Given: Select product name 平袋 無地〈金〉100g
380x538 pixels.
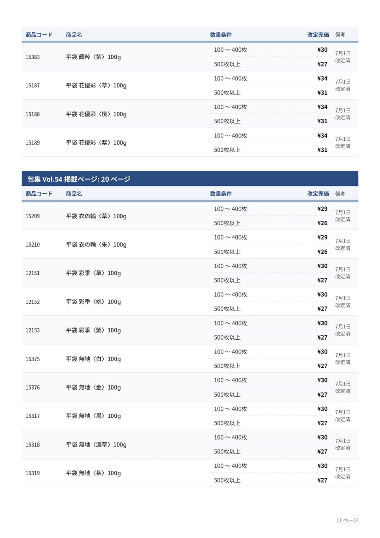Looking at the screenshot, I should [x=93, y=388].
